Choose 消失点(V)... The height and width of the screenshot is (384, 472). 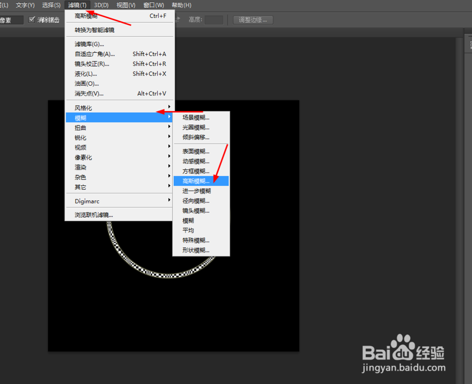(x=120, y=93)
